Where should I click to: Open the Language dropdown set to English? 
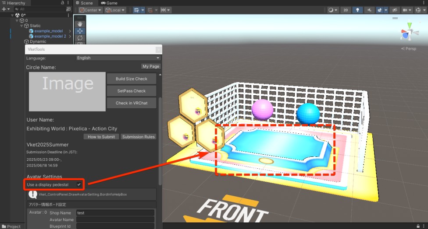tap(118, 58)
